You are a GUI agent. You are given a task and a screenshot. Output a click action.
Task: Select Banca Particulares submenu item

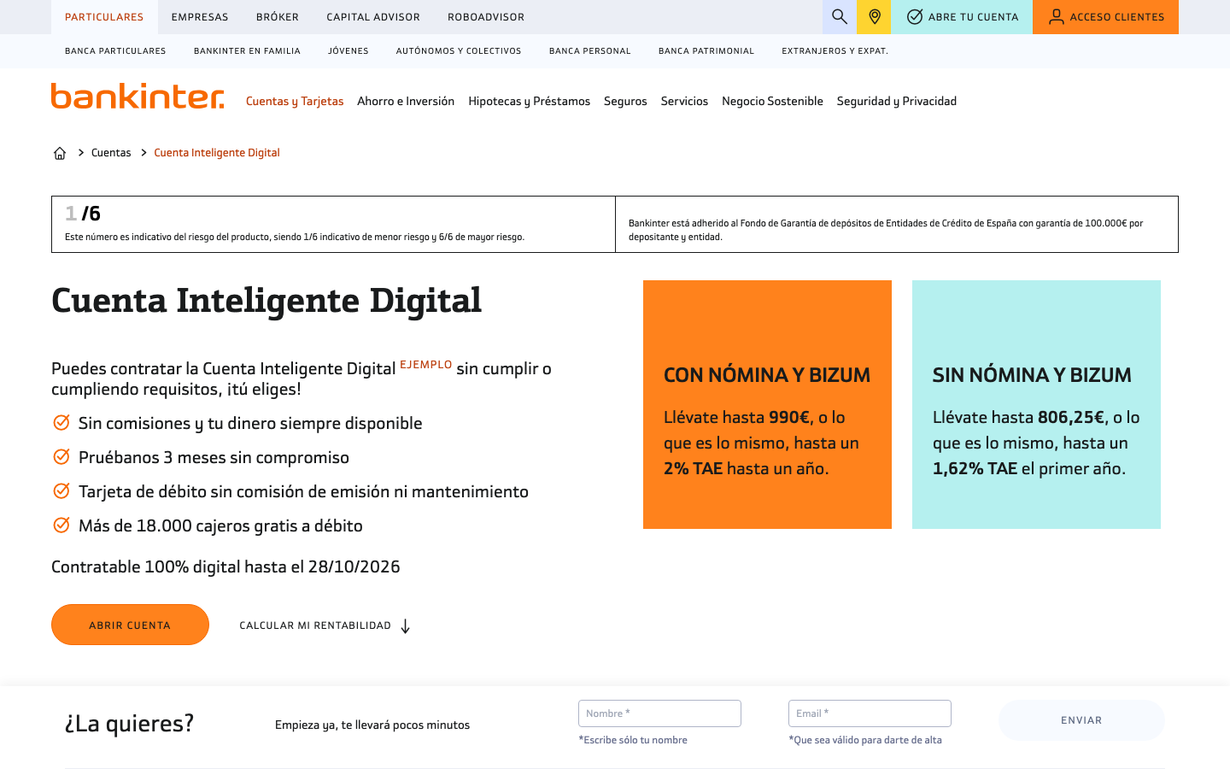115,51
